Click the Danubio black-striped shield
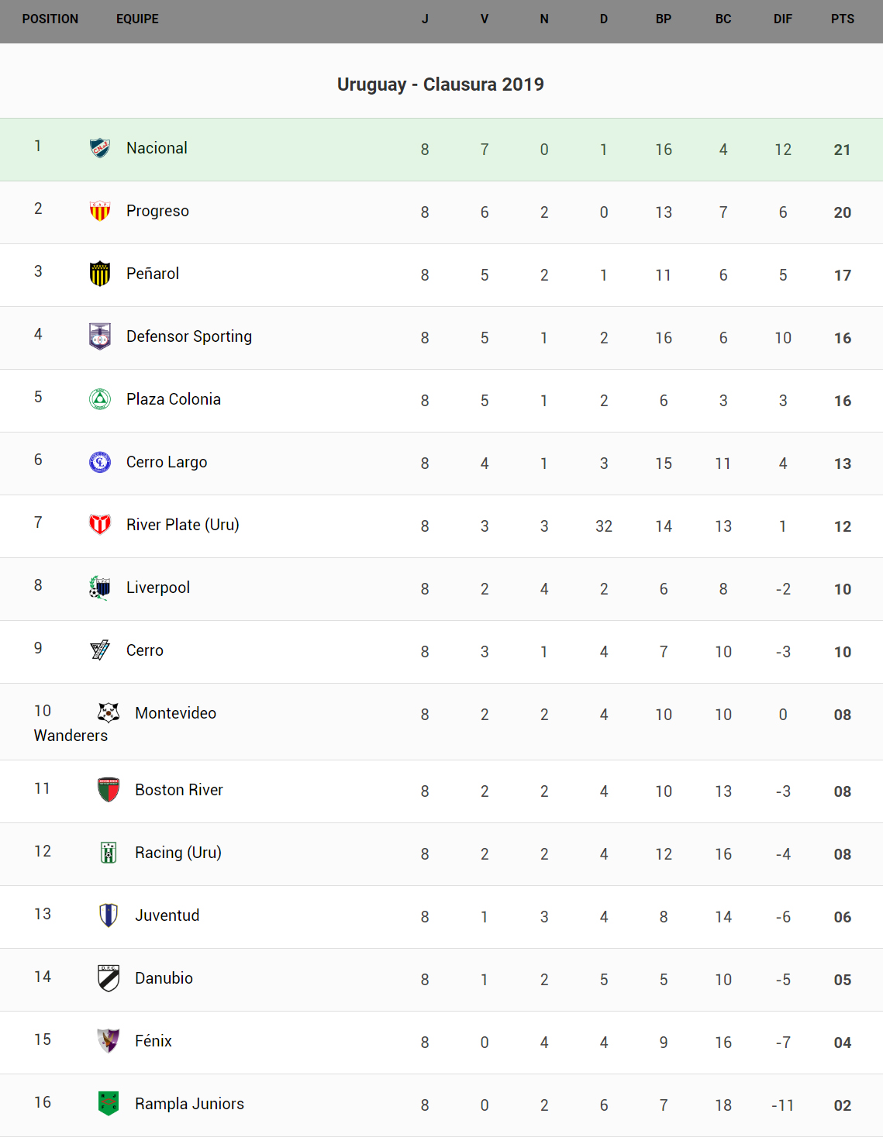This screenshot has width=883, height=1141. point(109,978)
